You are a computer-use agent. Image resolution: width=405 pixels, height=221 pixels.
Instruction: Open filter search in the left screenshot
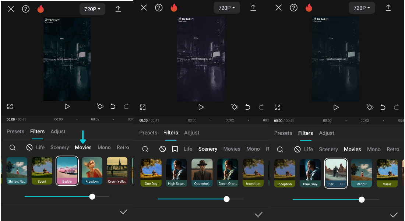coord(13,148)
